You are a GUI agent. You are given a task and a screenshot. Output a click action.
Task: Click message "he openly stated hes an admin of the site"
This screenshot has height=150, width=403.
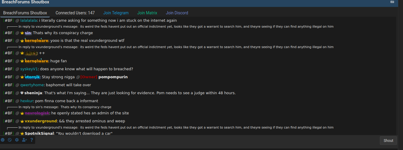pos(90,113)
